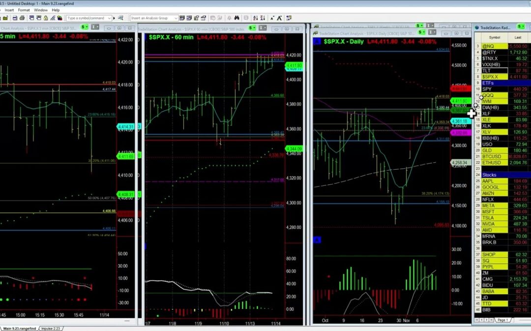Select the Page 1 tab in RadarScreen

pos(502,320)
